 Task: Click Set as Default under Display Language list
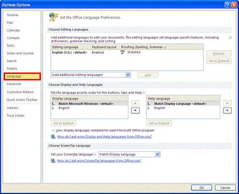click(x=64, y=123)
